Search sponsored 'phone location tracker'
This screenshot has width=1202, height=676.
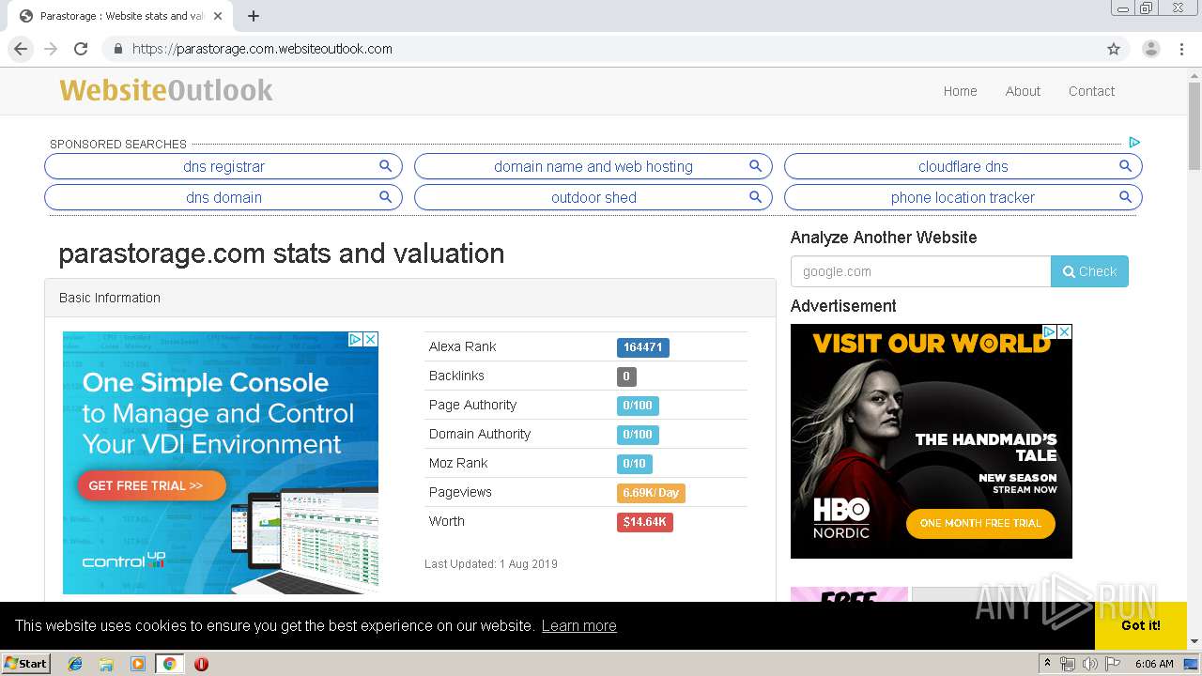[963, 197]
